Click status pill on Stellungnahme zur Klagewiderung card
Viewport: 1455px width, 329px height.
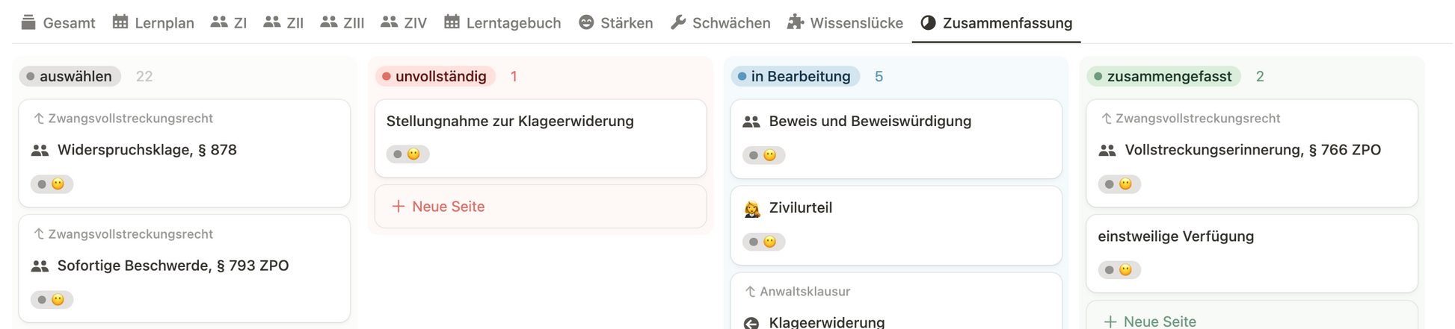tap(407, 154)
